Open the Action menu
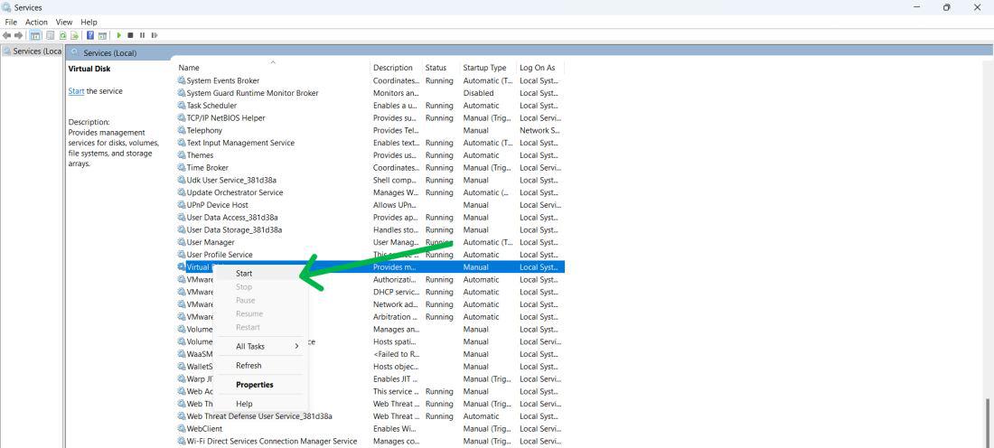Image resolution: width=994 pixels, height=448 pixels. click(x=36, y=23)
